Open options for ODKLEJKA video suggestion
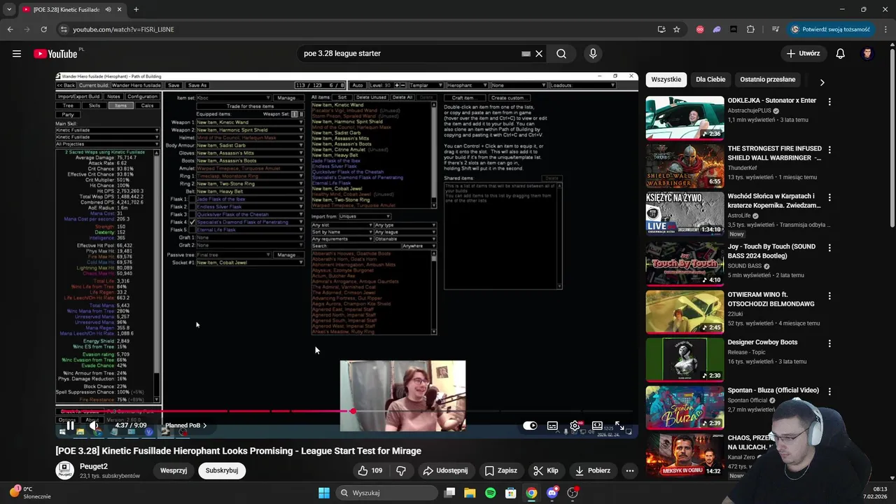 tap(829, 101)
